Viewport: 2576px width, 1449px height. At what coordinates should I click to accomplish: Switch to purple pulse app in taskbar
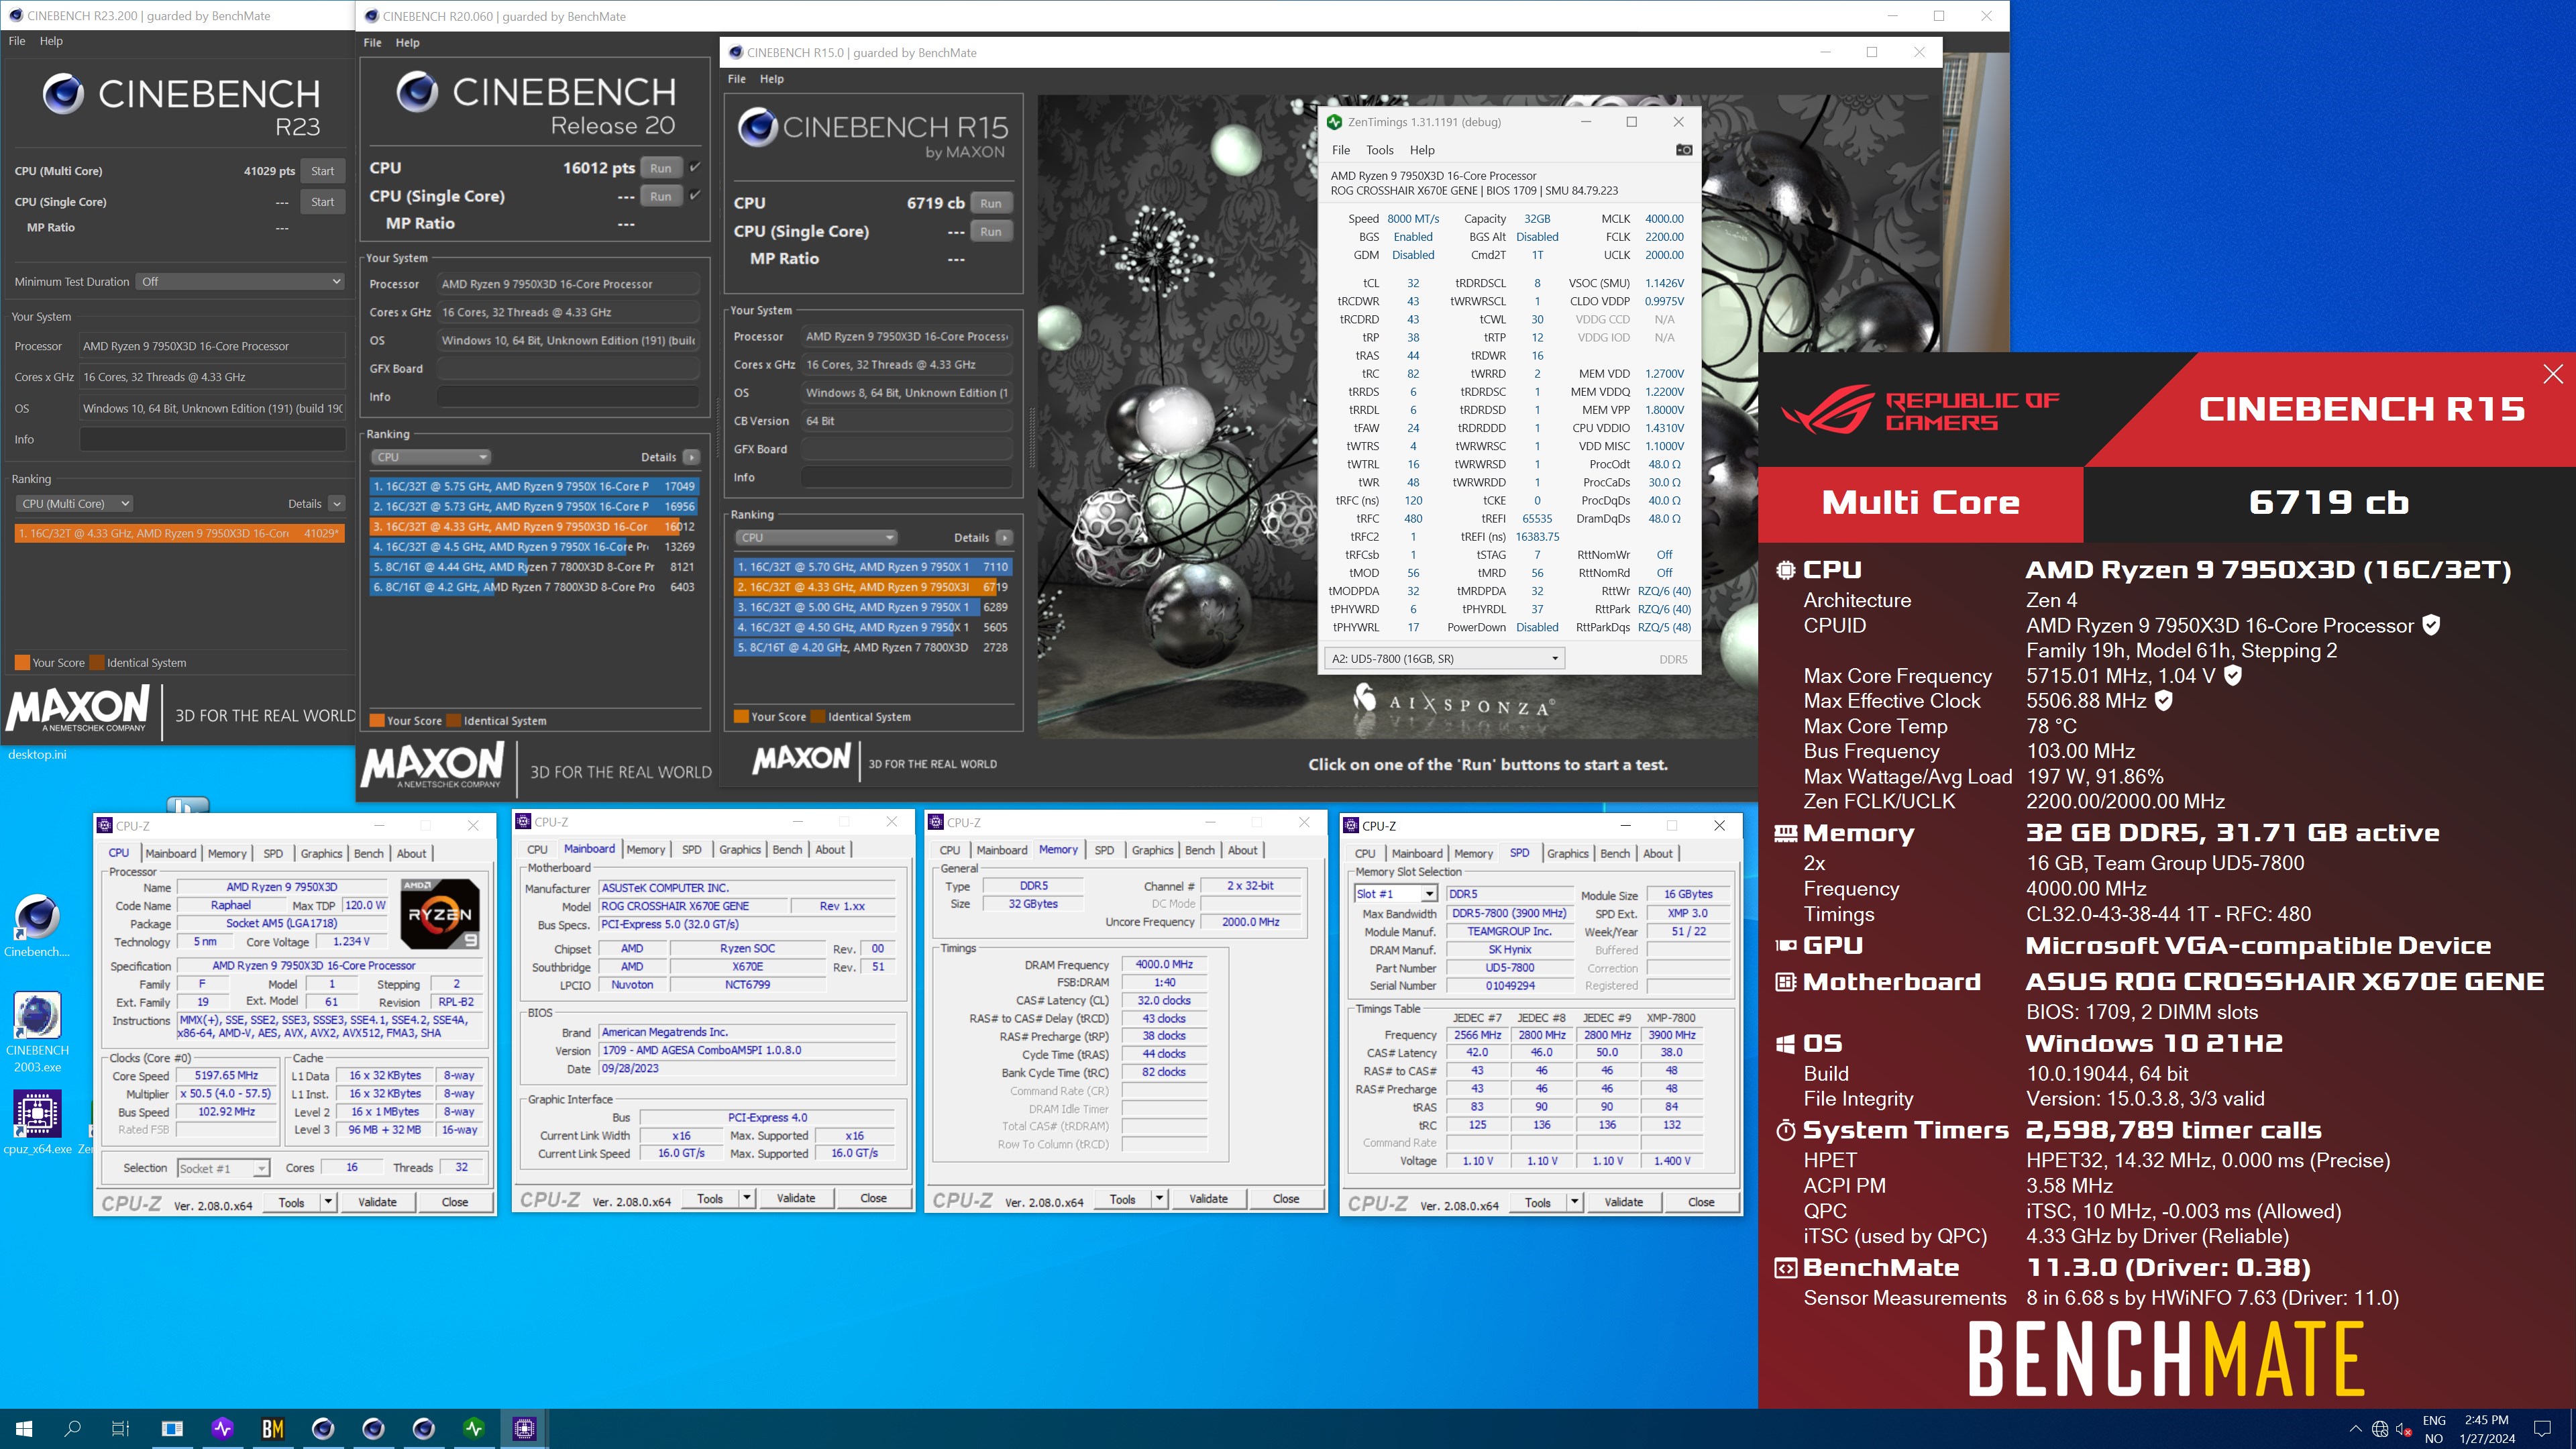click(222, 1428)
